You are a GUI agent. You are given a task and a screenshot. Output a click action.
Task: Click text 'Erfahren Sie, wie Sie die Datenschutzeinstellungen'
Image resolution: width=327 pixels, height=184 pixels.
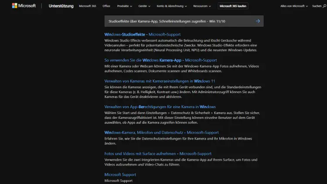pos(143,139)
